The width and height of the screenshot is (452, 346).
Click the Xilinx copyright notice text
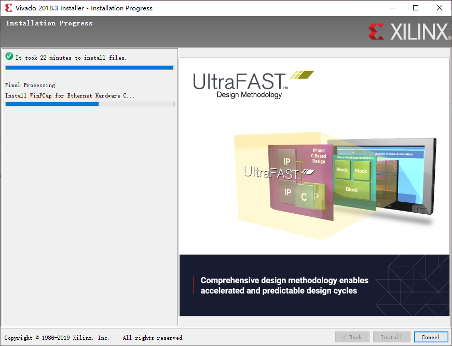[94, 338]
